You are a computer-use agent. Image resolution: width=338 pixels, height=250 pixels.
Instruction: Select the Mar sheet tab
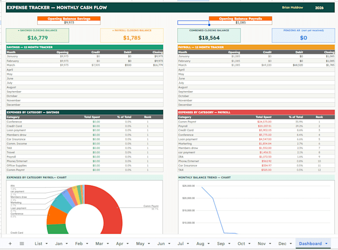pos(99,244)
